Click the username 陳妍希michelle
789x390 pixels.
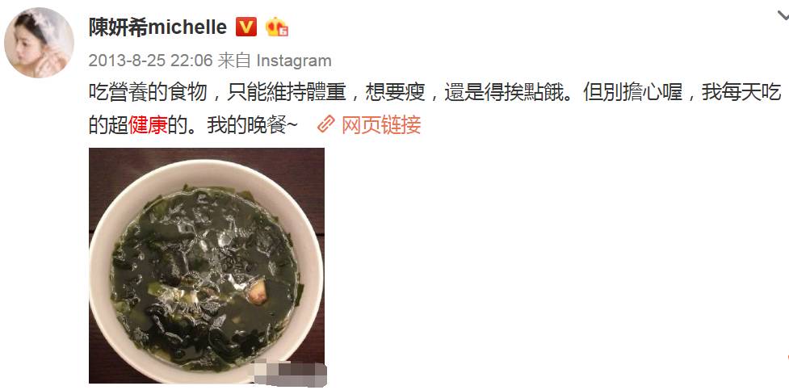click(x=158, y=27)
